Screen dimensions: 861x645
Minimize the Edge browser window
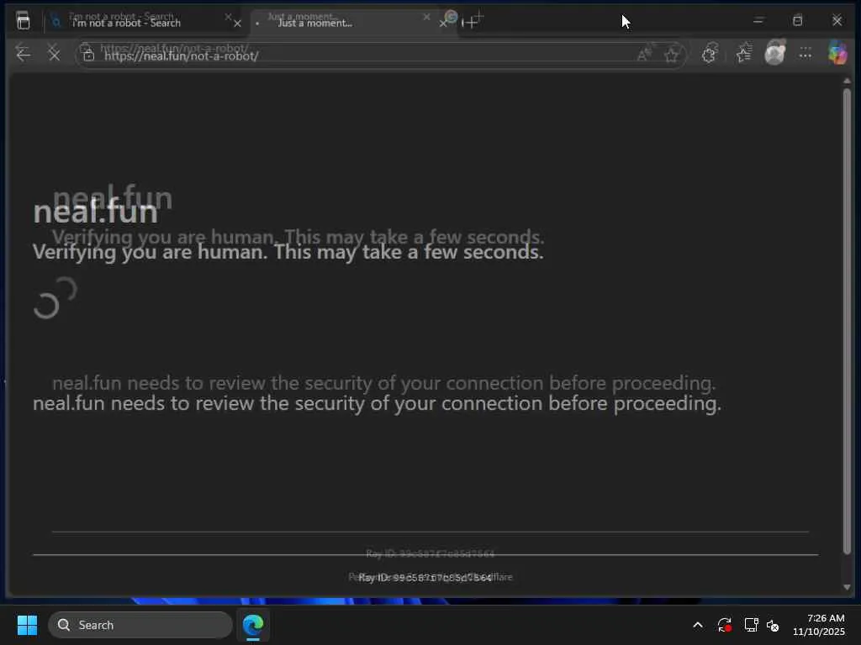click(x=758, y=21)
